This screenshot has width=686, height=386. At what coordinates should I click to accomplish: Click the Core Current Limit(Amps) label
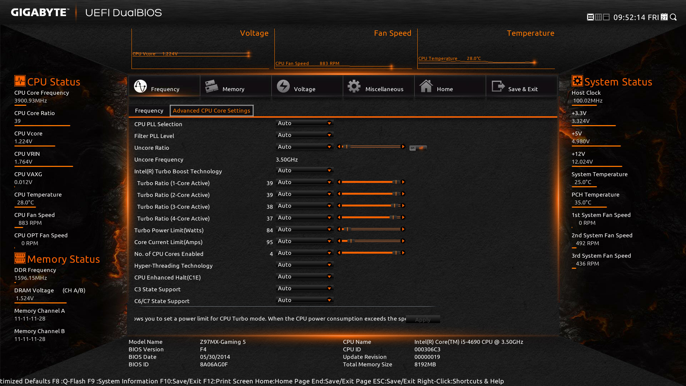point(168,242)
